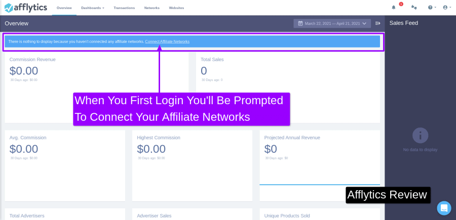Click the Commission Revenue card
Screen dimensions: 456x220
(x=97, y=87)
